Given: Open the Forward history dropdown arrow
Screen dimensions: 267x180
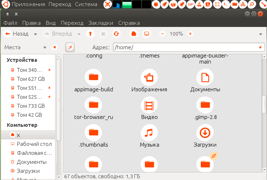Looking at the screenshot, I should pyautogui.click(x=79, y=34).
